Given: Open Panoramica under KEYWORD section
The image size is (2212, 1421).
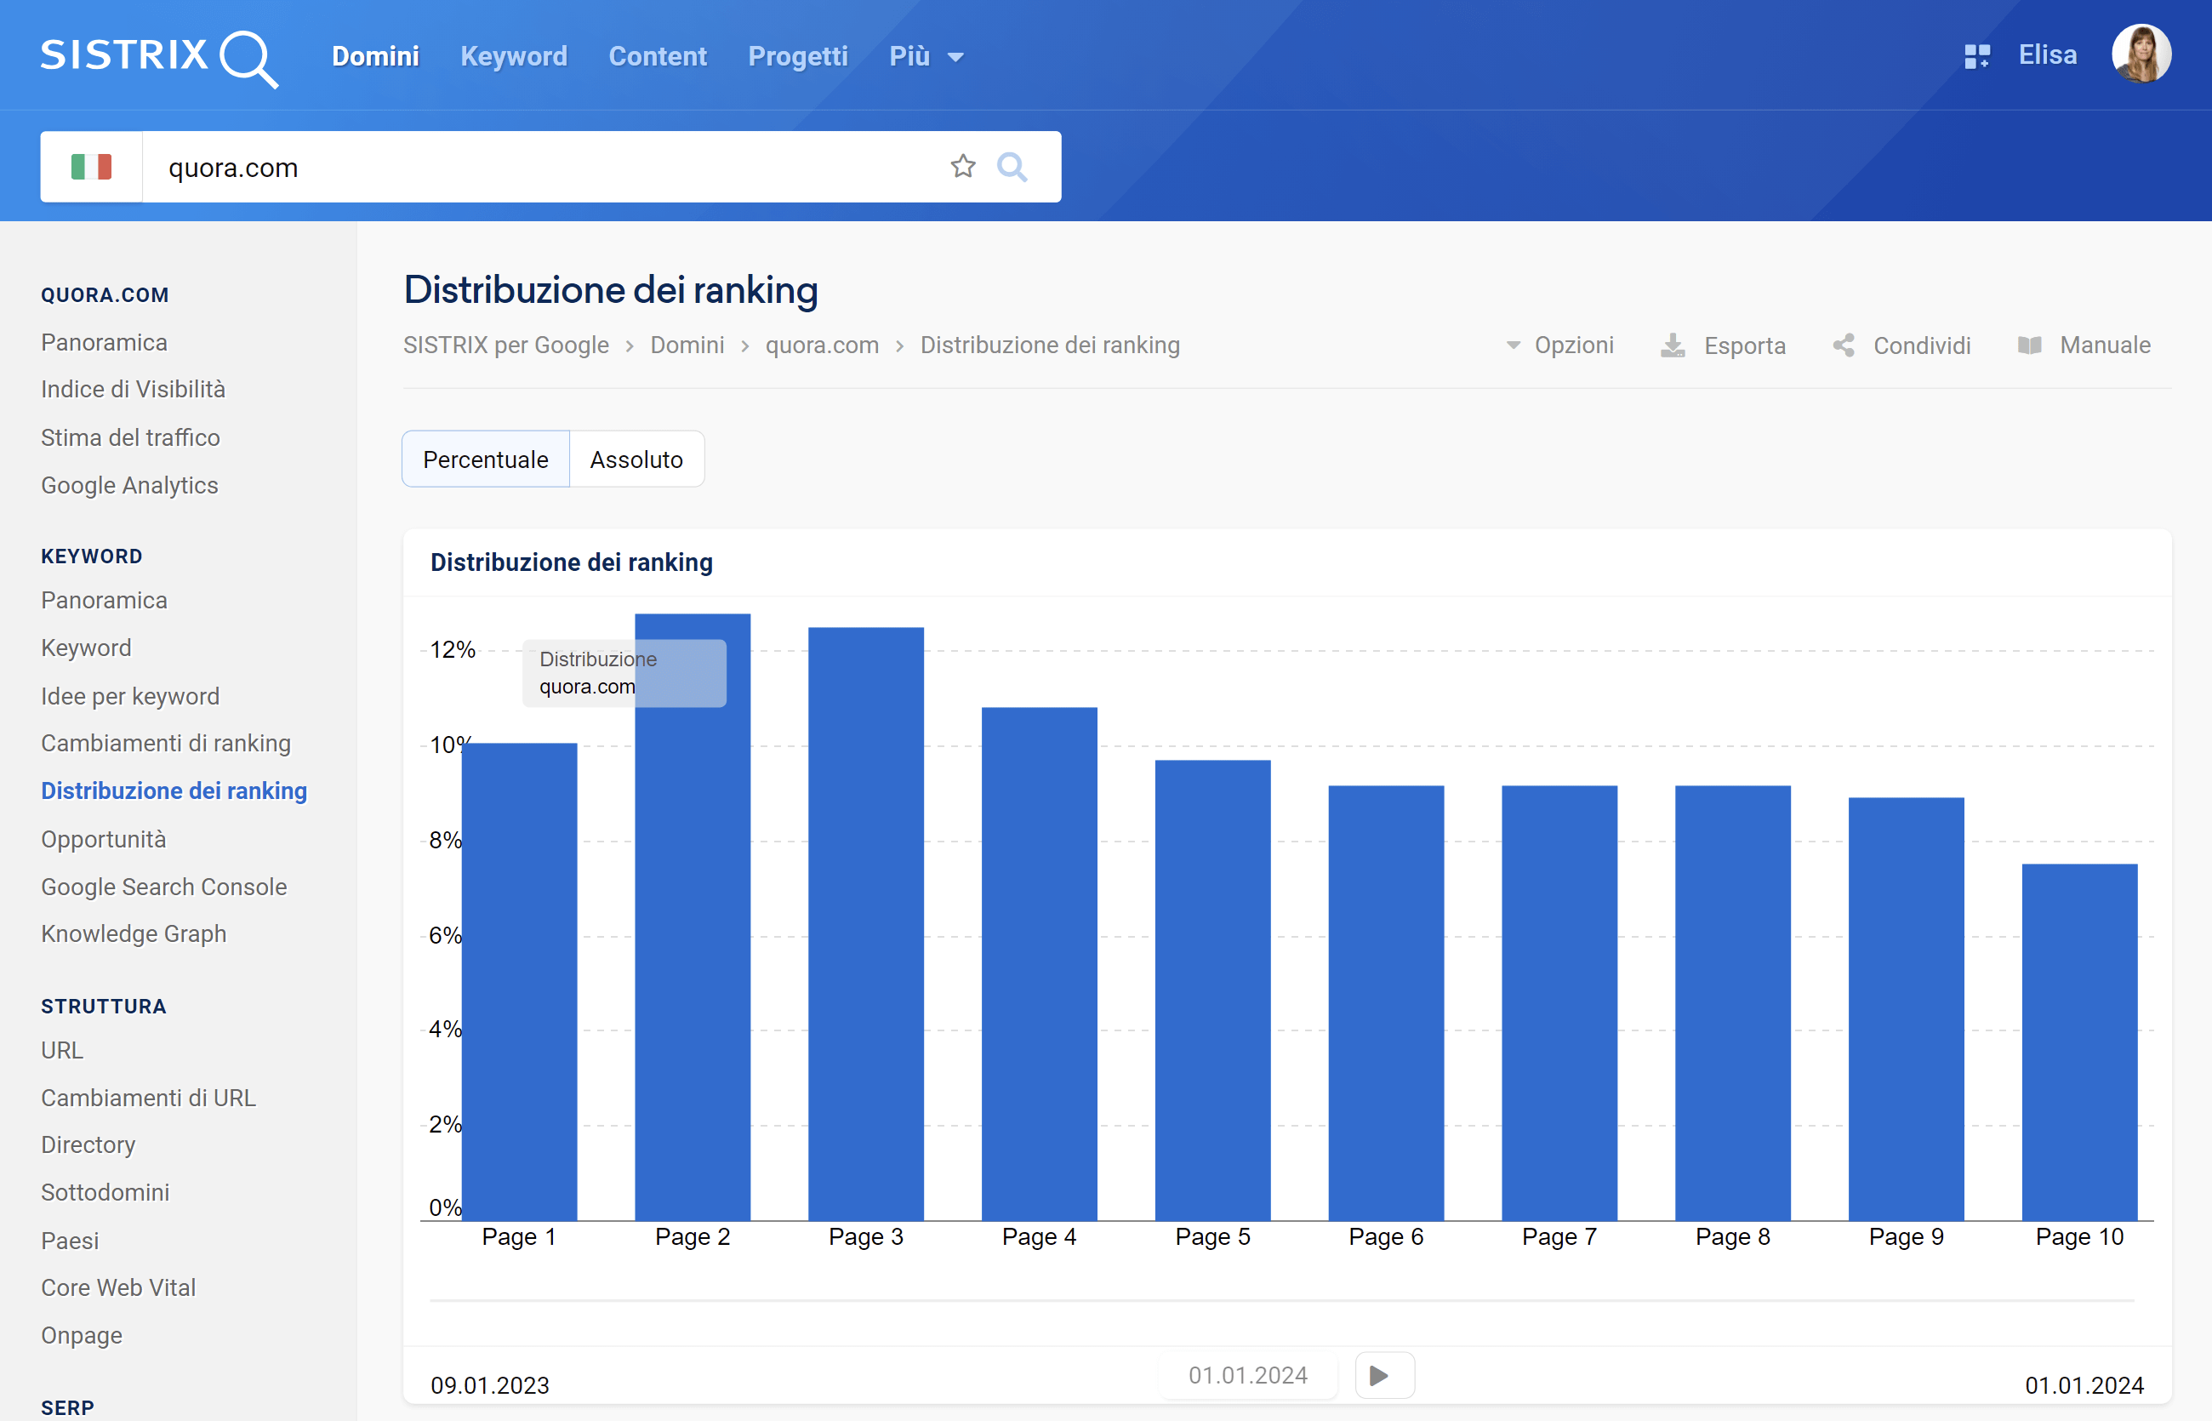Looking at the screenshot, I should 105,601.
